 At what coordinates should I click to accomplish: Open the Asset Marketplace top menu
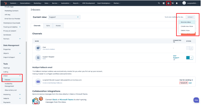(104, 3)
